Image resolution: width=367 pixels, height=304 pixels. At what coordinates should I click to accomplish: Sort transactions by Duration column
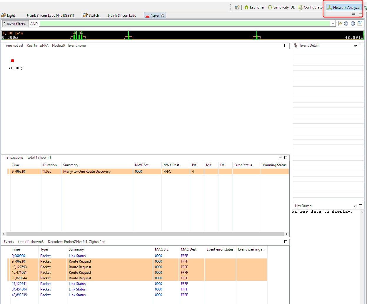(x=51, y=165)
